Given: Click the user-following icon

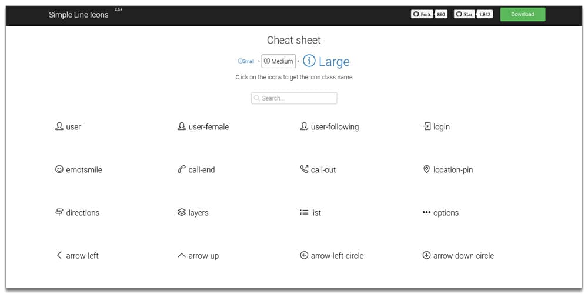Looking at the screenshot, I should [304, 126].
